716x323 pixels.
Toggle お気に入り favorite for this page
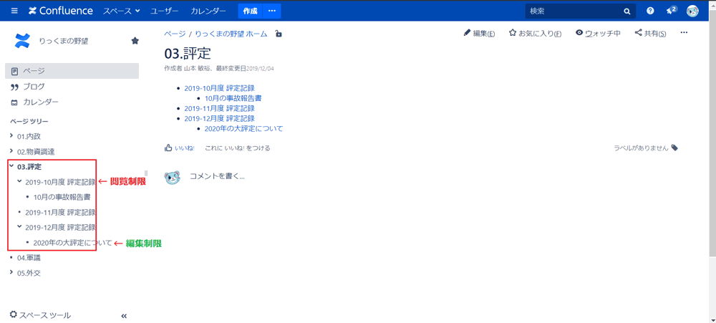tap(535, 33)
